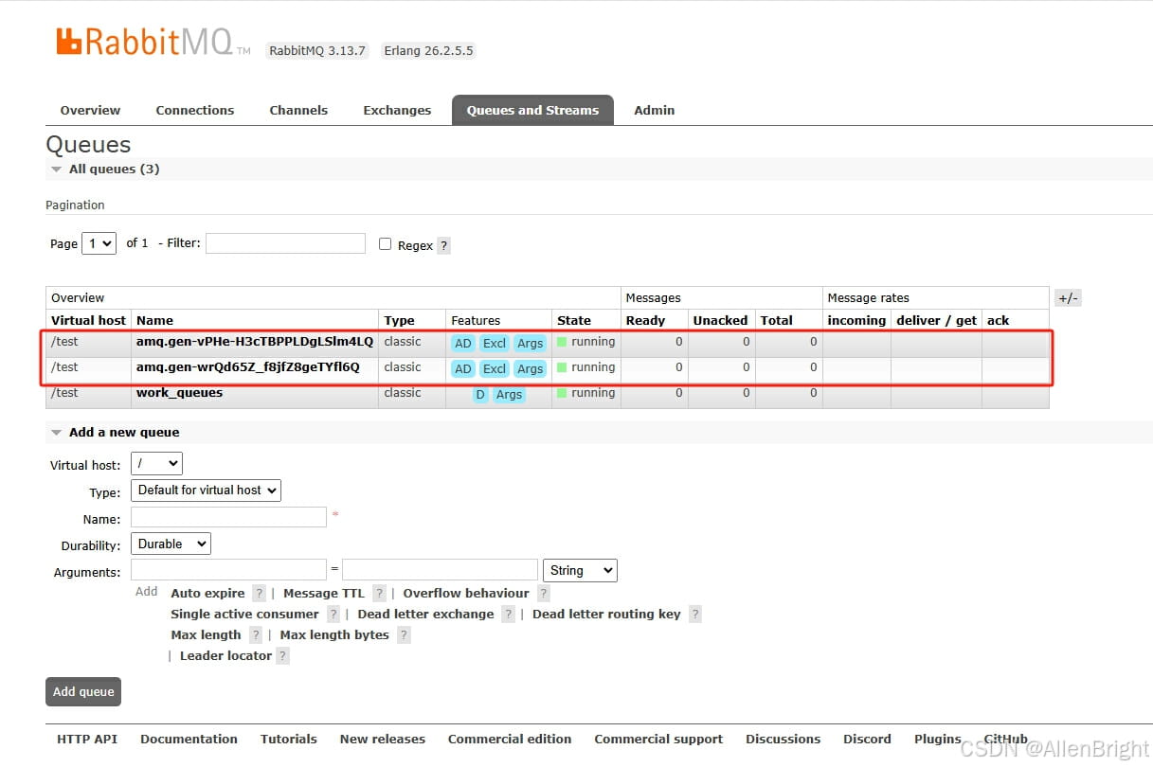Switch to the Exchanges tab

[397, 111]
